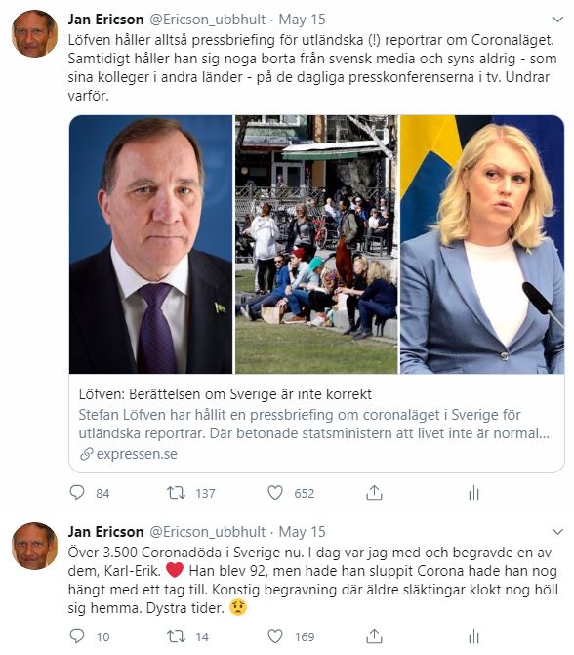Share the Karl-Erik funeral tweet
Screen dimensions: 574x655
[x=374, y=636]
